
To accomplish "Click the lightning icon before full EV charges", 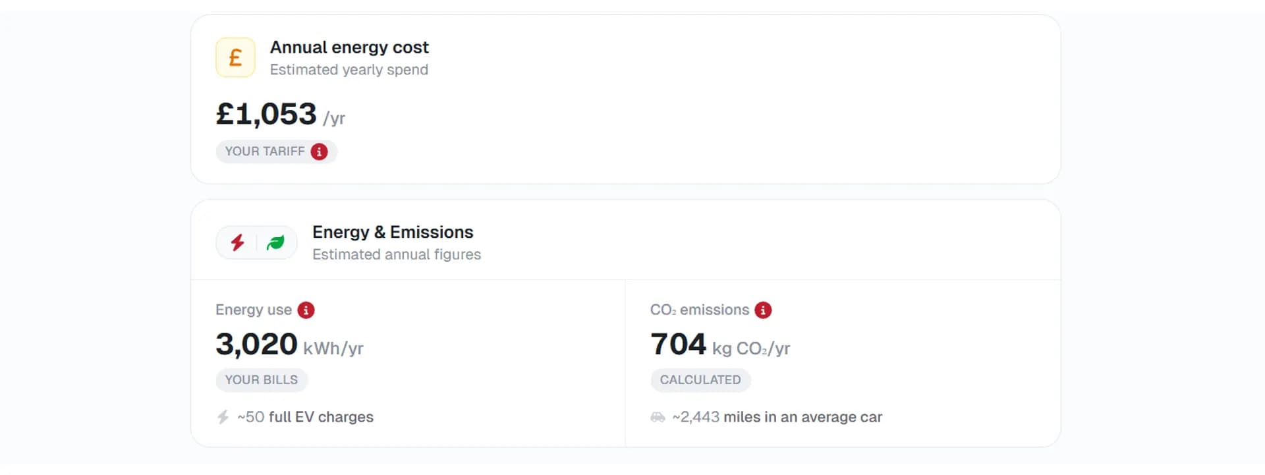I will pyautogui.click(x=221, y=416).
